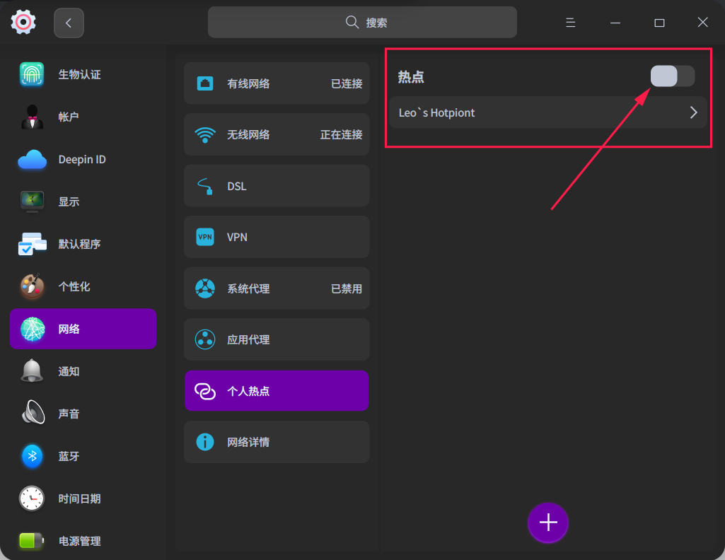This screenshot has width=725, height=560.
Task: Open the 时间日期 clock icon
Action: [32, 498]
